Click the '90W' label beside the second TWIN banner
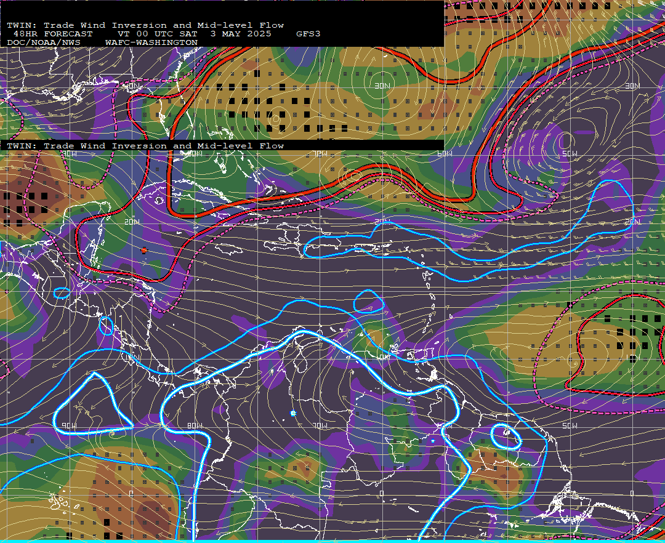Viewport: 665px width, 543px height. 69,153
